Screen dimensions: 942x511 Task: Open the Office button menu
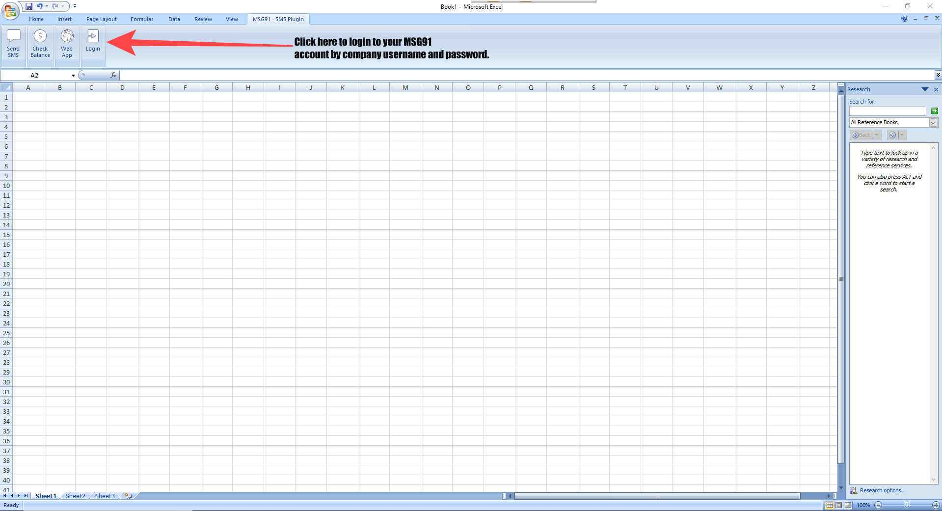(x=10, y=10)
